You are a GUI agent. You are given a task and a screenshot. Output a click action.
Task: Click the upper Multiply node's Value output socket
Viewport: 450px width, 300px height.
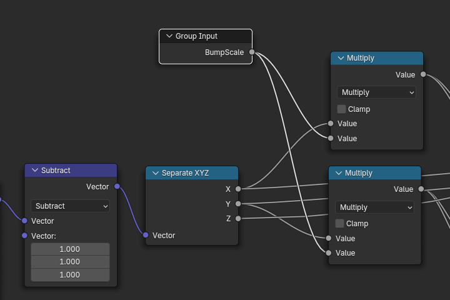[x=423, y=74]
